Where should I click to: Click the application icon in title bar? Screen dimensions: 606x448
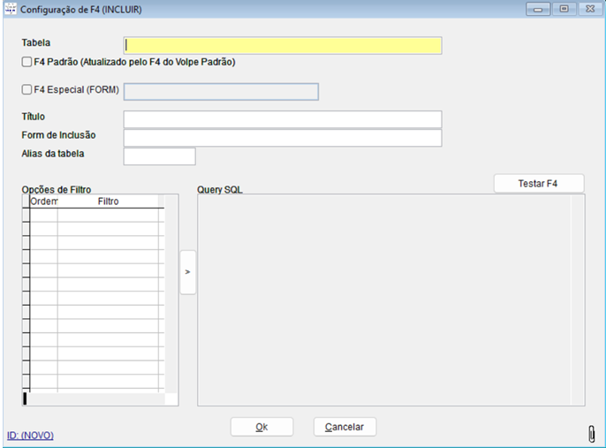pyautogui.click(x=11, y=9)
